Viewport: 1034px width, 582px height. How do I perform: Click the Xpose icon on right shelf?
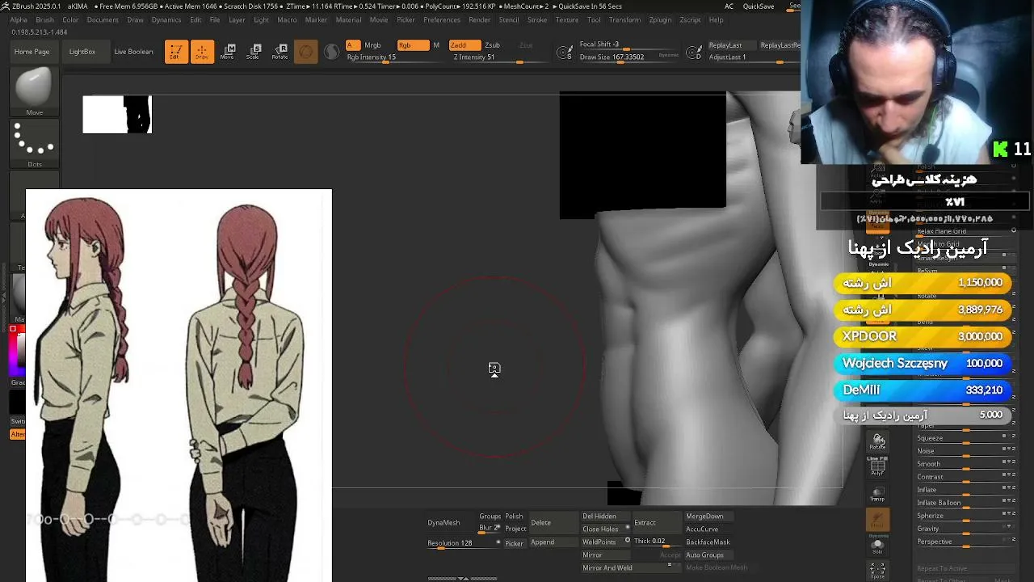(878, 571)
